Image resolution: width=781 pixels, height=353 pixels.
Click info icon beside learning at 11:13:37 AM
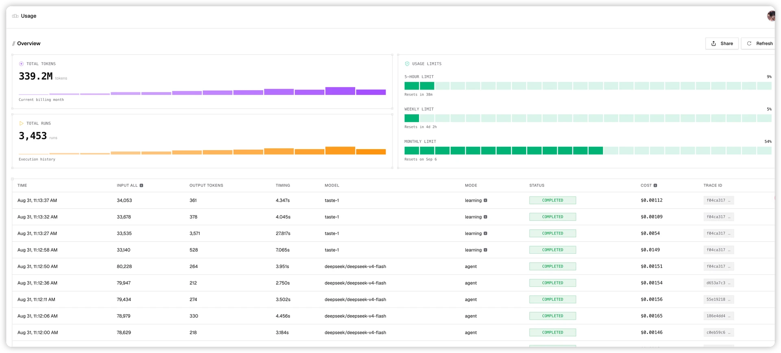pos(485,200)
